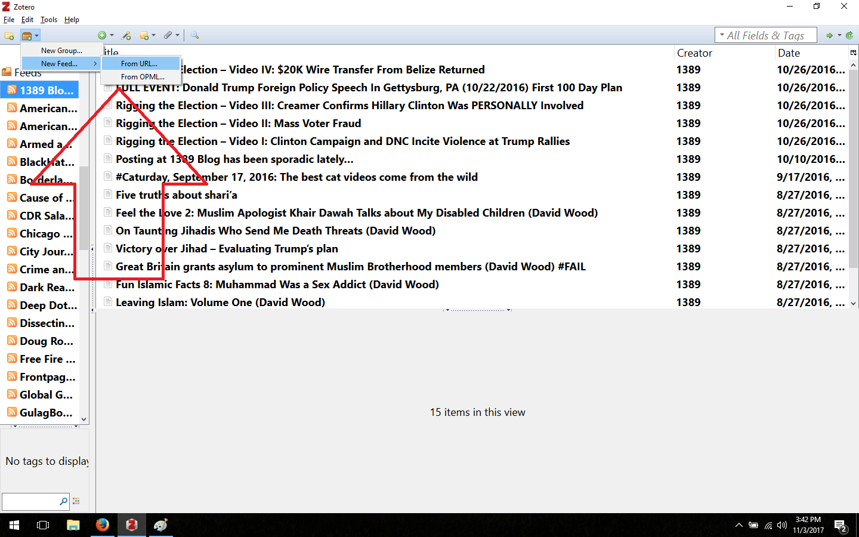The height and width of the screenshot is (537, 859).
Task: Sort items by Creator column header
Action: 724,53
